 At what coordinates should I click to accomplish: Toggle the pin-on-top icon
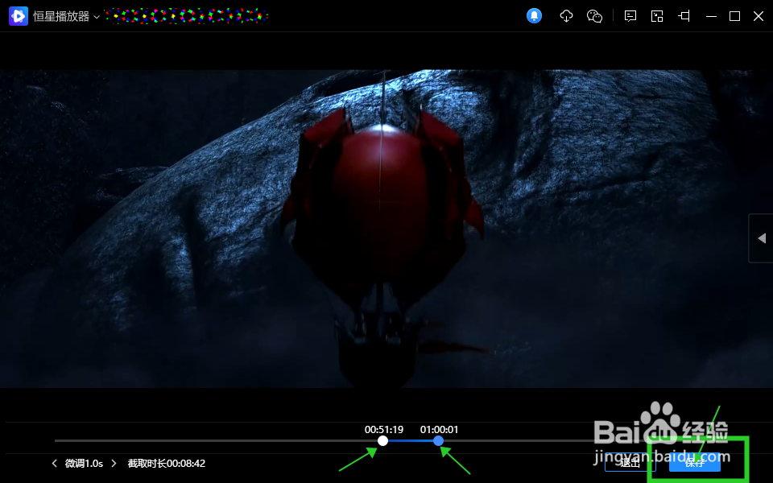click(x=684, y=16)
